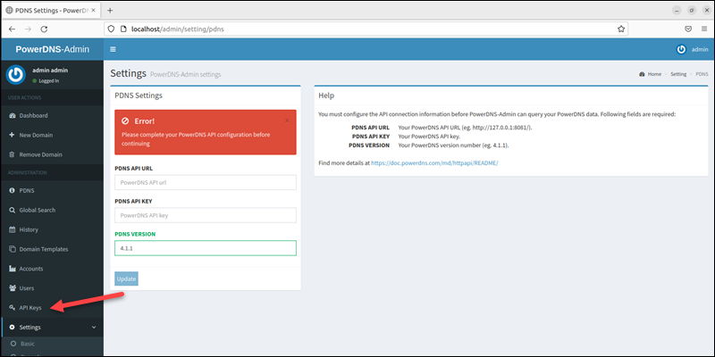Image resolution: width=715 pixels, height=357 pixels.
Task: Focus the PDNS VERSION field
Action: pyautogui.click(x=206, y=248)
